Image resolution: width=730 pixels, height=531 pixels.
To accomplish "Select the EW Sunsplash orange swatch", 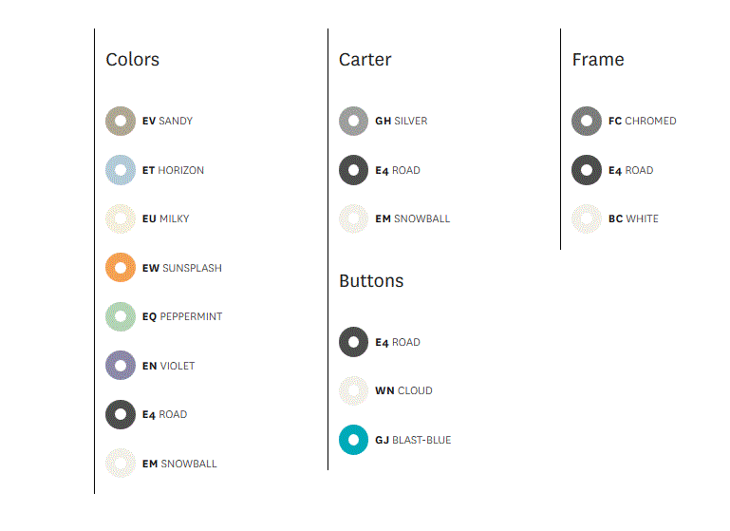I will pyautogui.click(x=121, y=268).
